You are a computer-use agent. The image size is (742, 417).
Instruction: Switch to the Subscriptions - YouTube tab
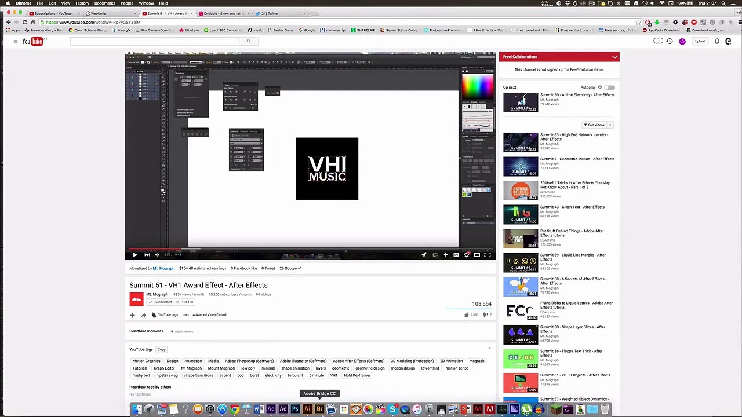tap(53, 13)
